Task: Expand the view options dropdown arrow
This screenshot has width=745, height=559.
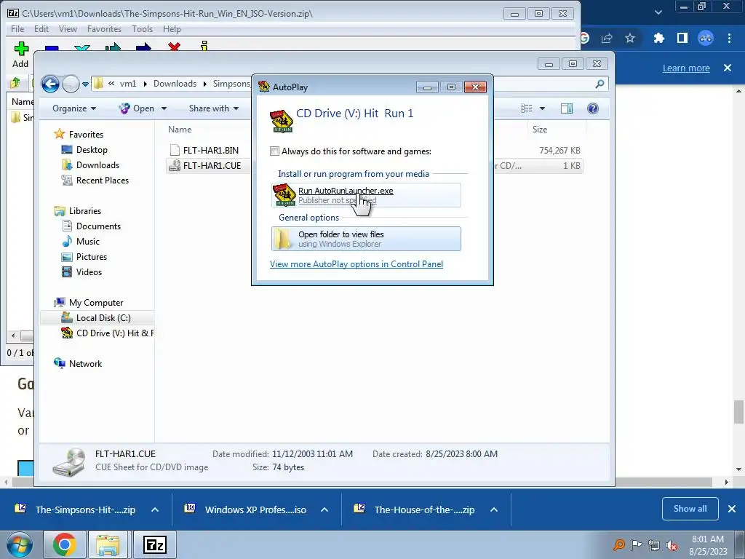Action: click(x=542, y=108)
